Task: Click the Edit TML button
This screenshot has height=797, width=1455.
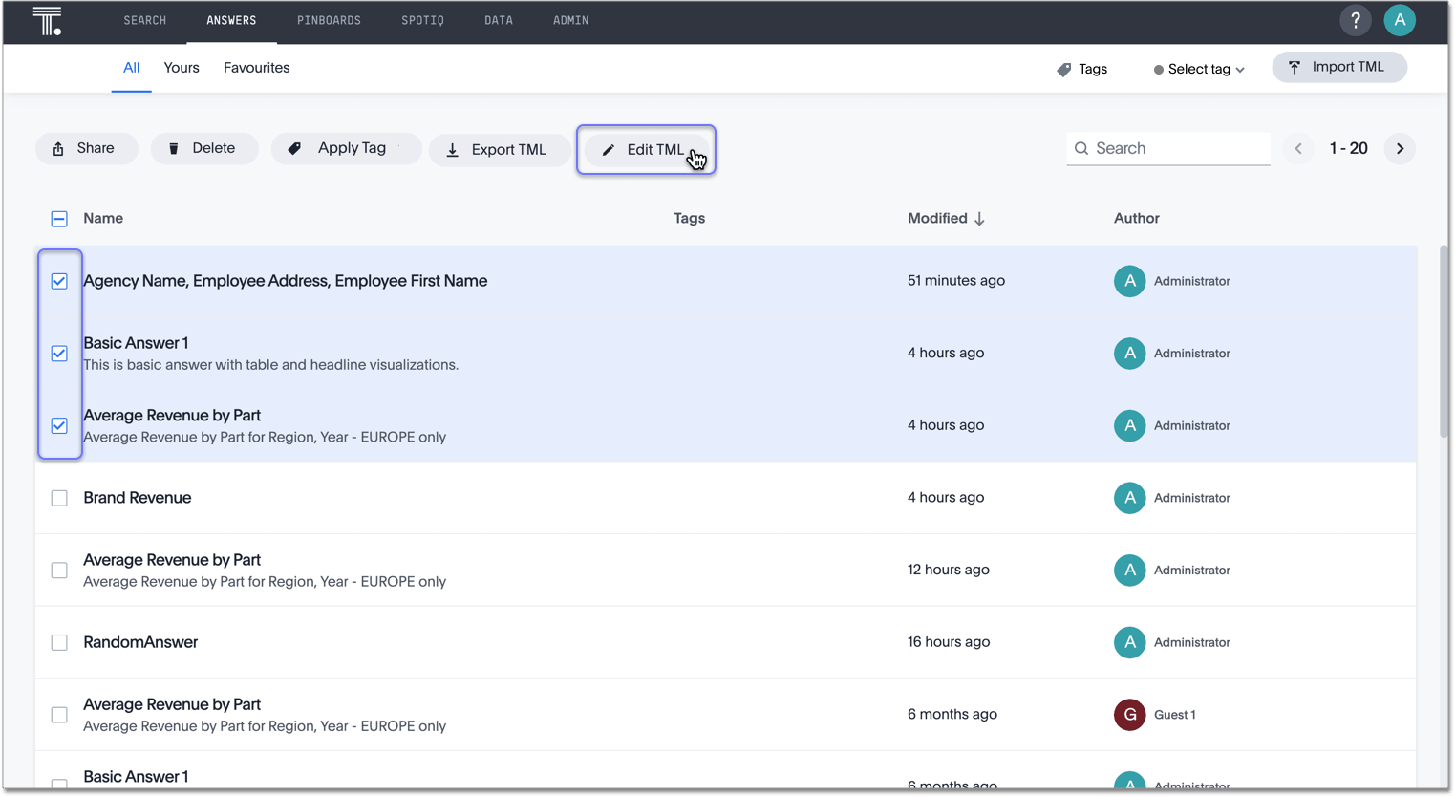Action: pos(646,149)
